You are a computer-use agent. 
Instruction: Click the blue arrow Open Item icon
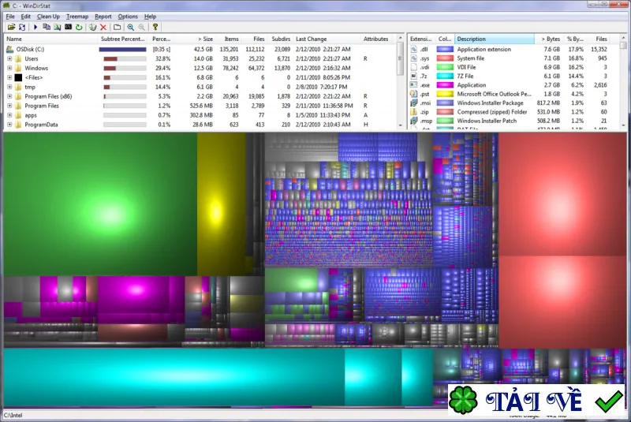click(35, 27)
